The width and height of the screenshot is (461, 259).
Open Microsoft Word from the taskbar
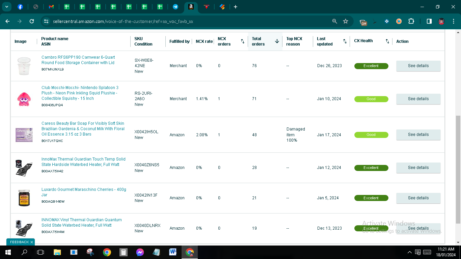(x=173, y=252)
